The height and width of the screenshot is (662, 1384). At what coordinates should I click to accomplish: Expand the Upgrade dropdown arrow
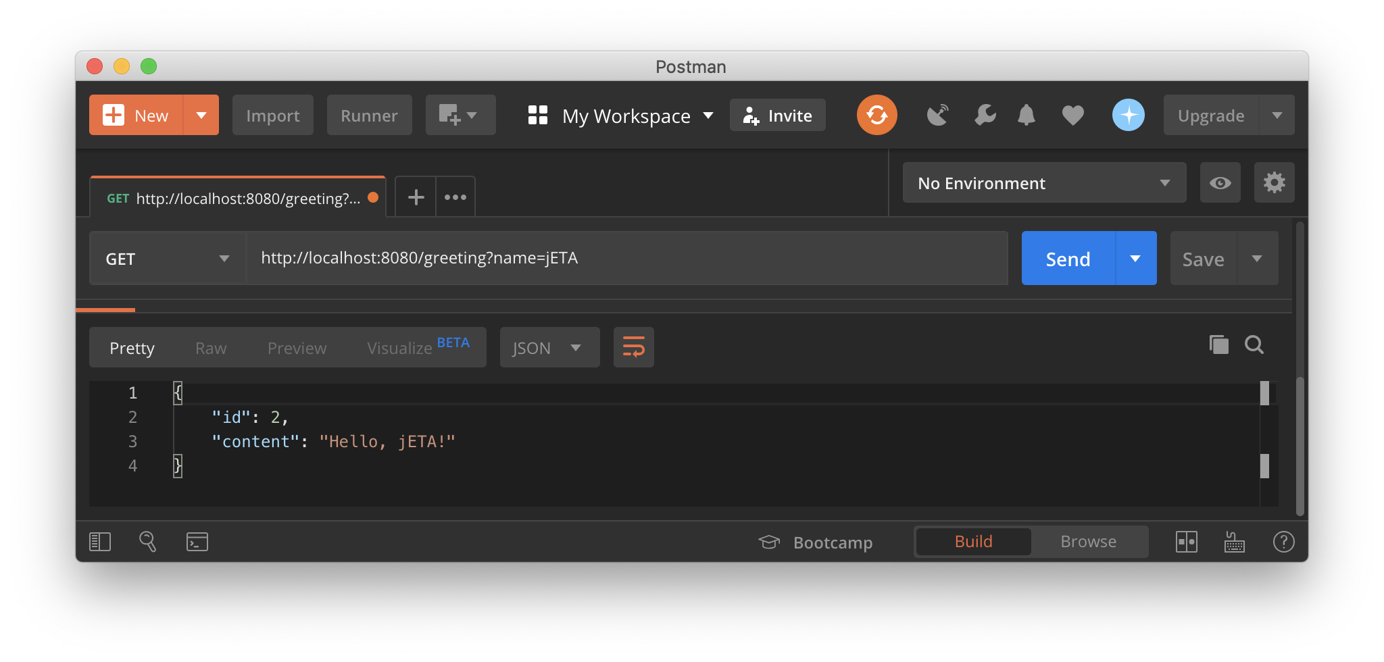click(x=1277, y=116)
